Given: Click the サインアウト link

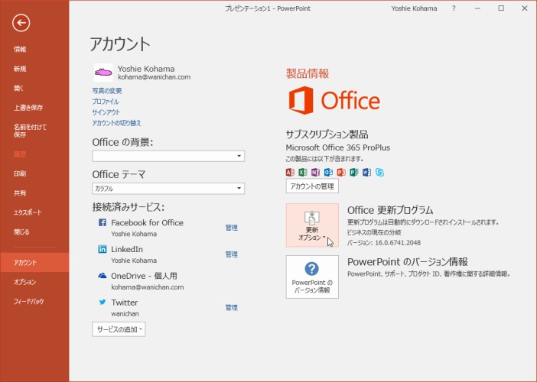Looking at the screenshot, I should coord(106,112).
